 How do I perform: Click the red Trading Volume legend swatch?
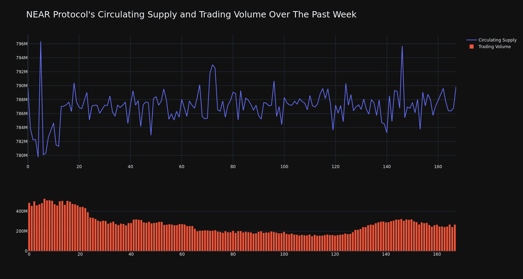471,47
